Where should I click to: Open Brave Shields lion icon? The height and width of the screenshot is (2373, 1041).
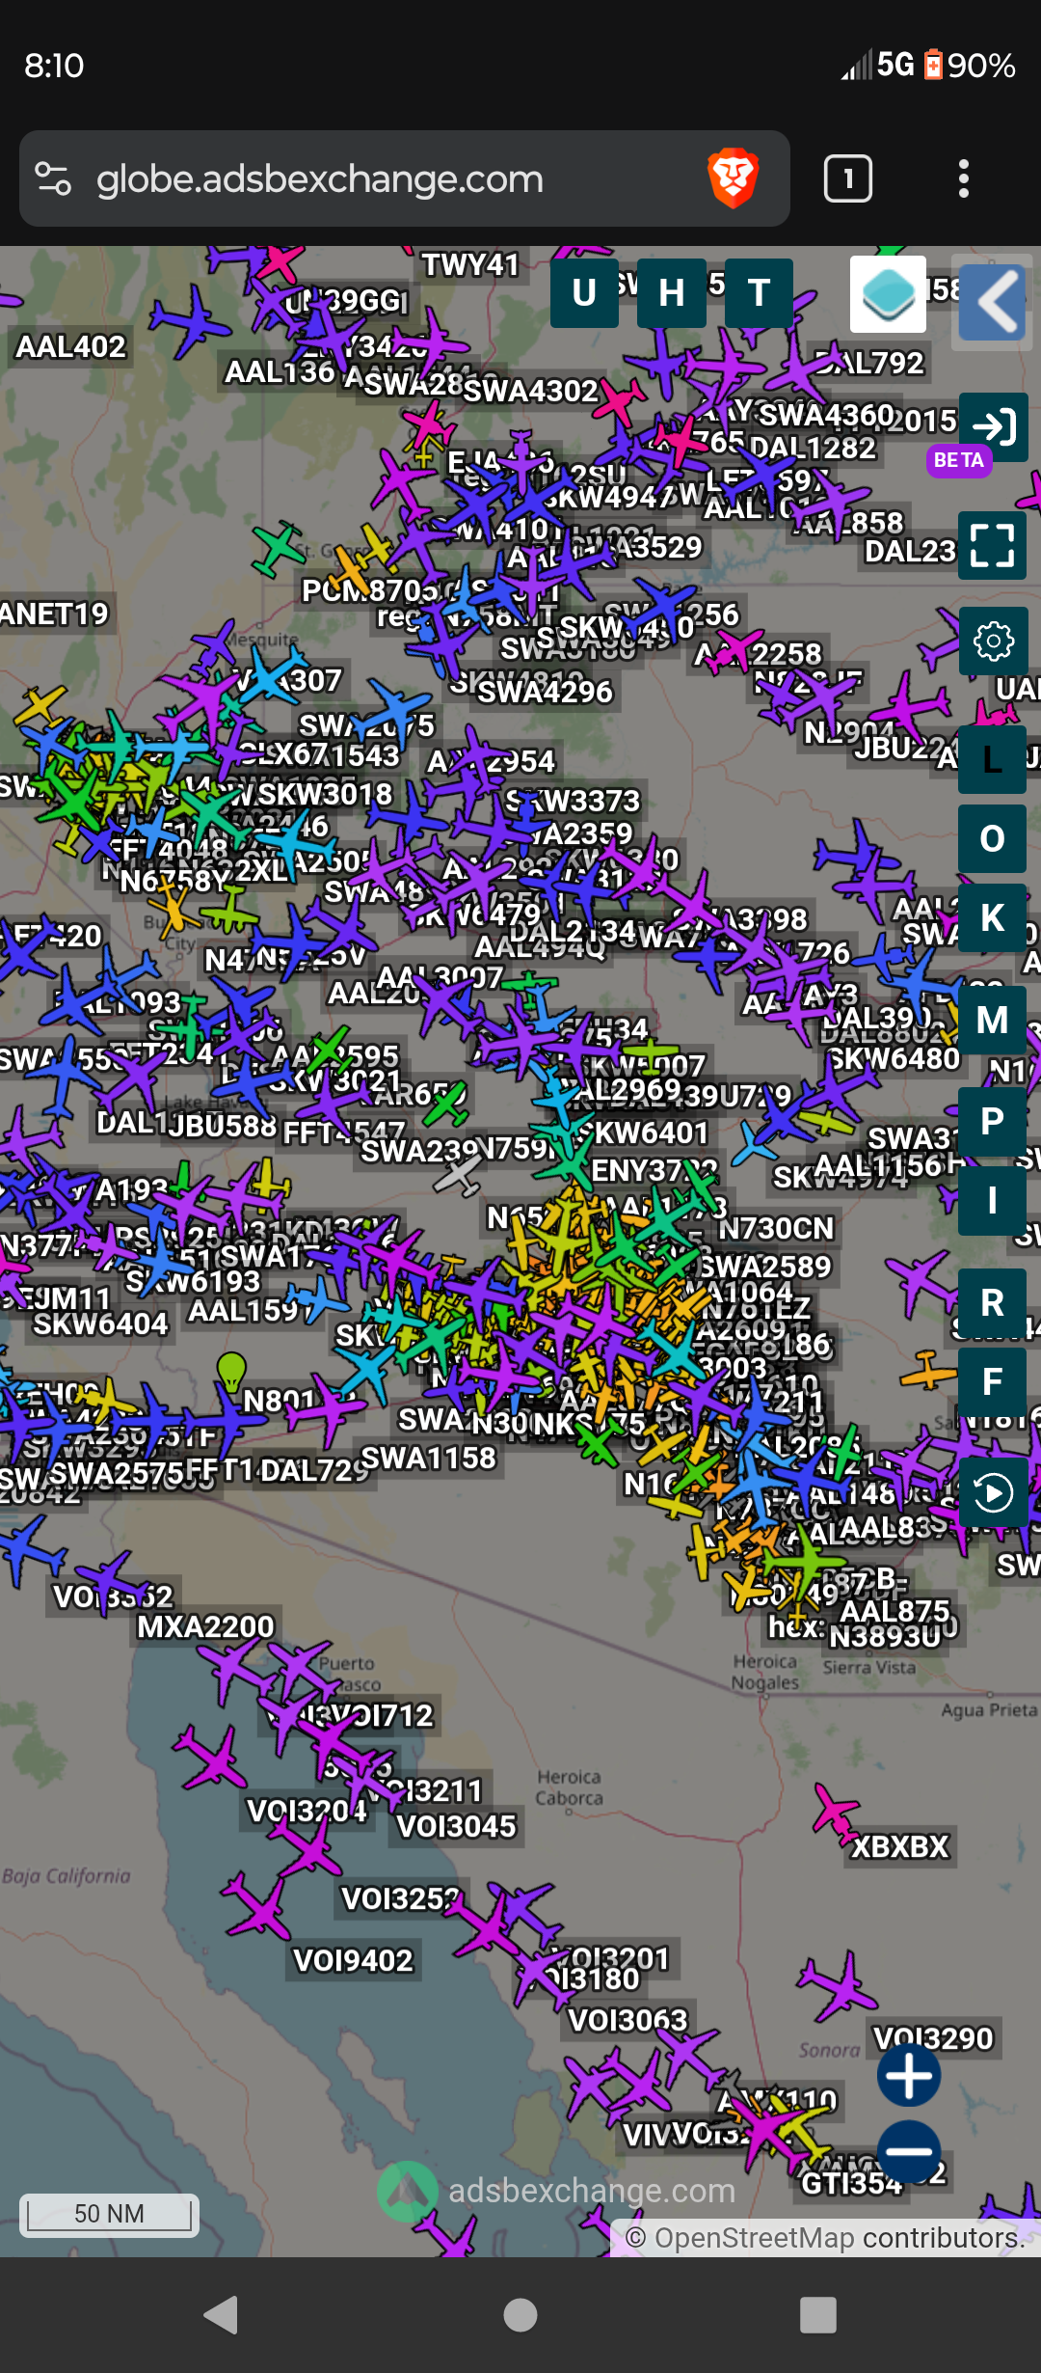734,178
